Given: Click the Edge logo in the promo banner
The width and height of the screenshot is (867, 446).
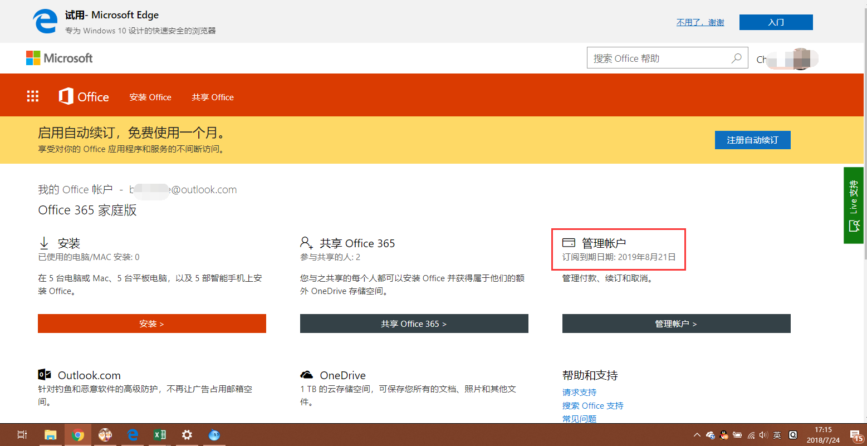Looking at the screenshot, I should coord(45,22).
